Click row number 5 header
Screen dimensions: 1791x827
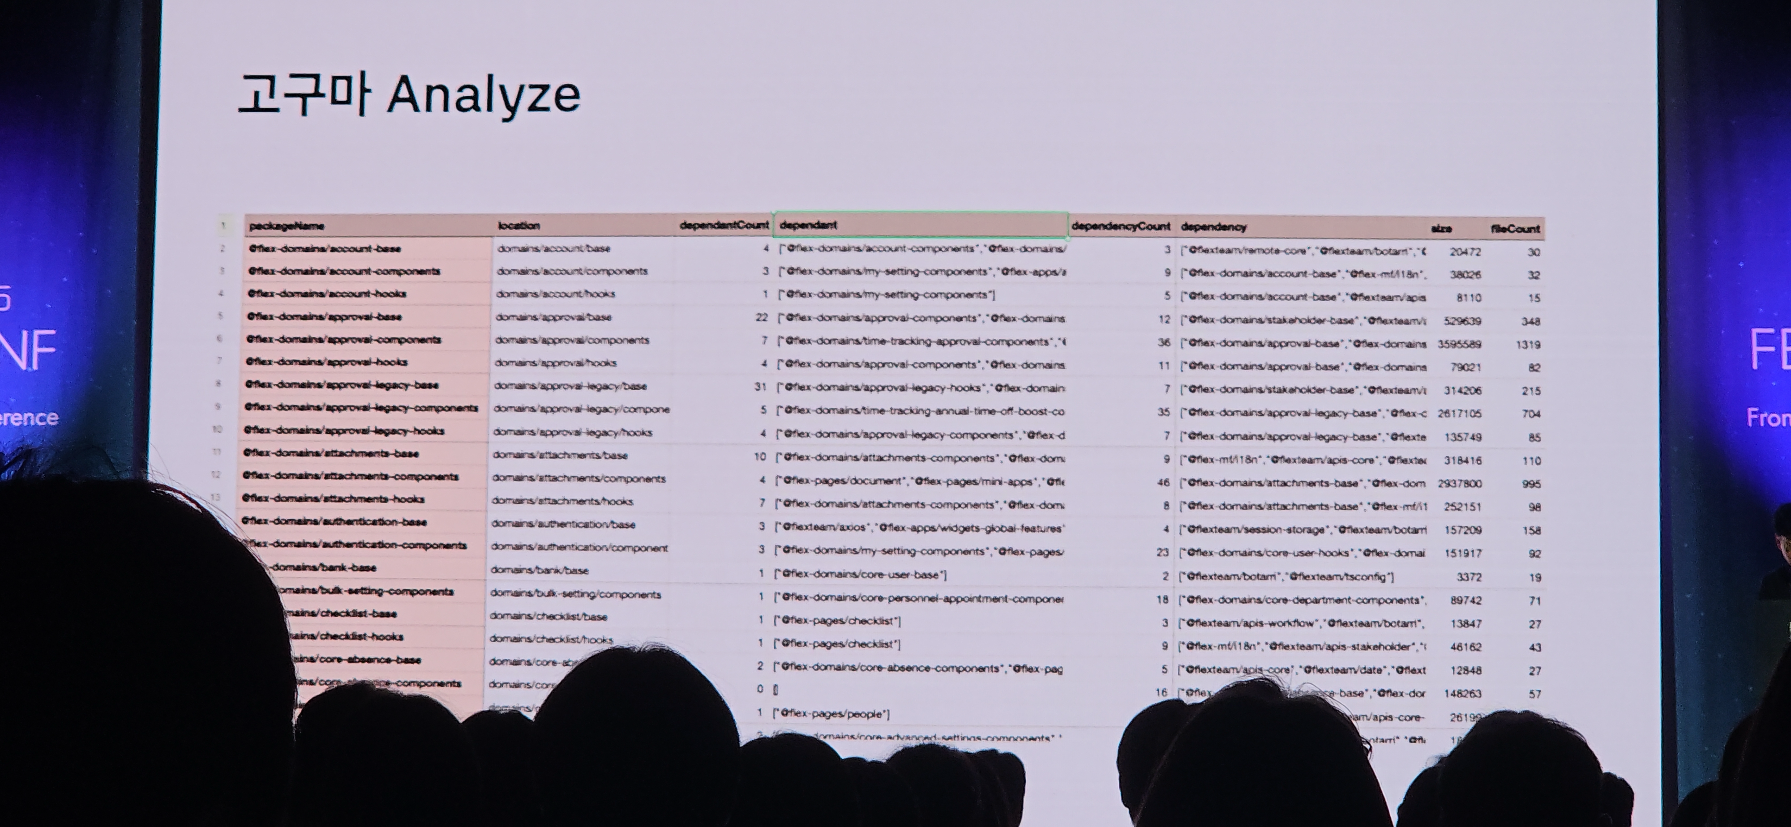220,316
